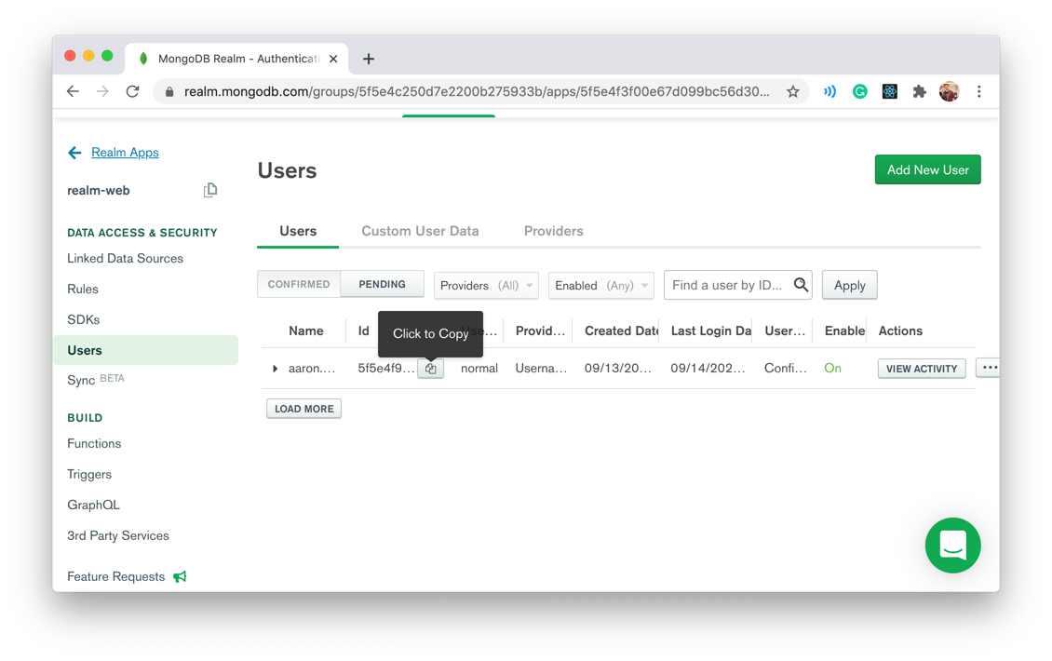The height and width of the screenshot is (661, 1052).
Task: Click VIEW ACTIVITY for aaron
Action: (x=921, y=369)
